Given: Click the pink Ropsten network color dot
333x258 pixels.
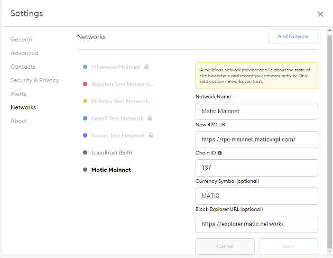Looking at the screenshot, I should click(x=85, y=84).
